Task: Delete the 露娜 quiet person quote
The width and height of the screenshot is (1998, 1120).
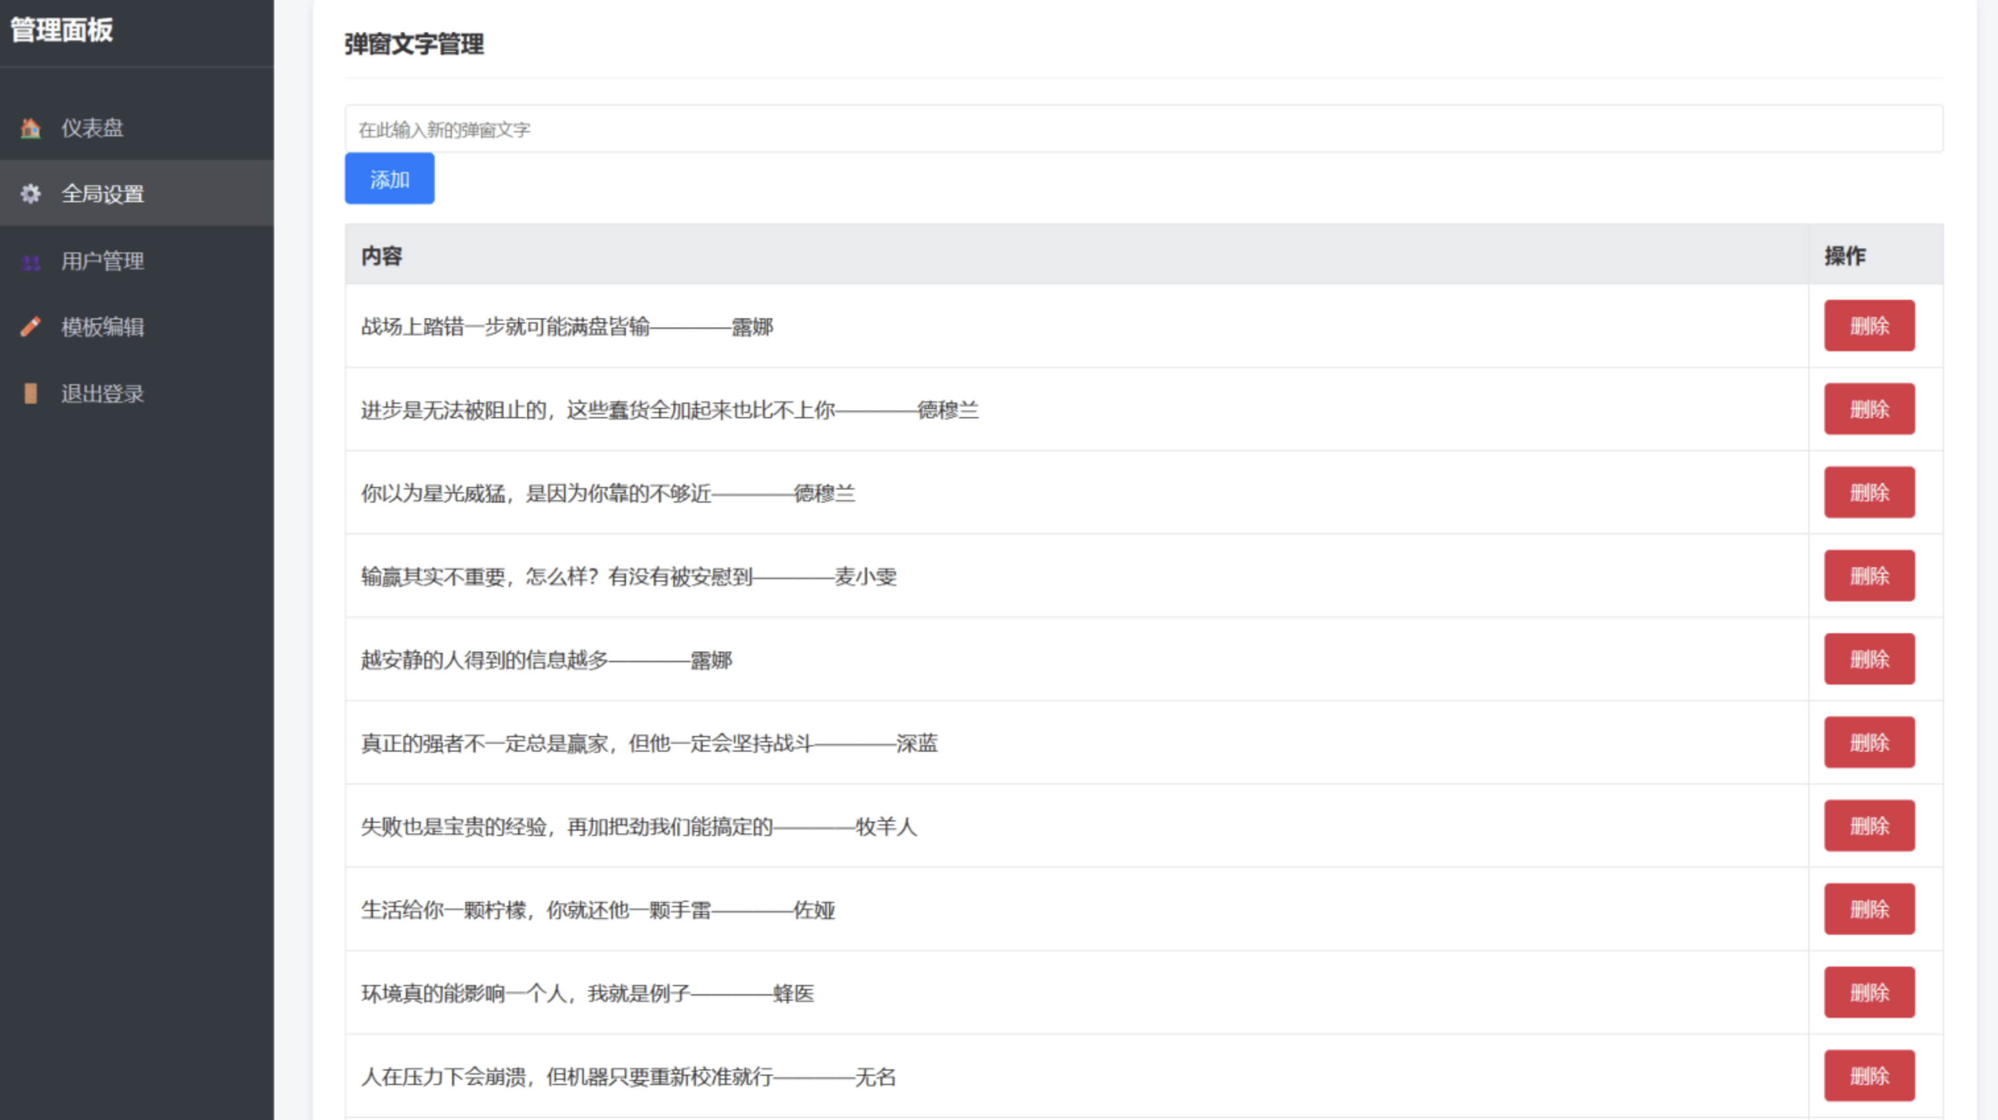Action: pos(1870,659)
